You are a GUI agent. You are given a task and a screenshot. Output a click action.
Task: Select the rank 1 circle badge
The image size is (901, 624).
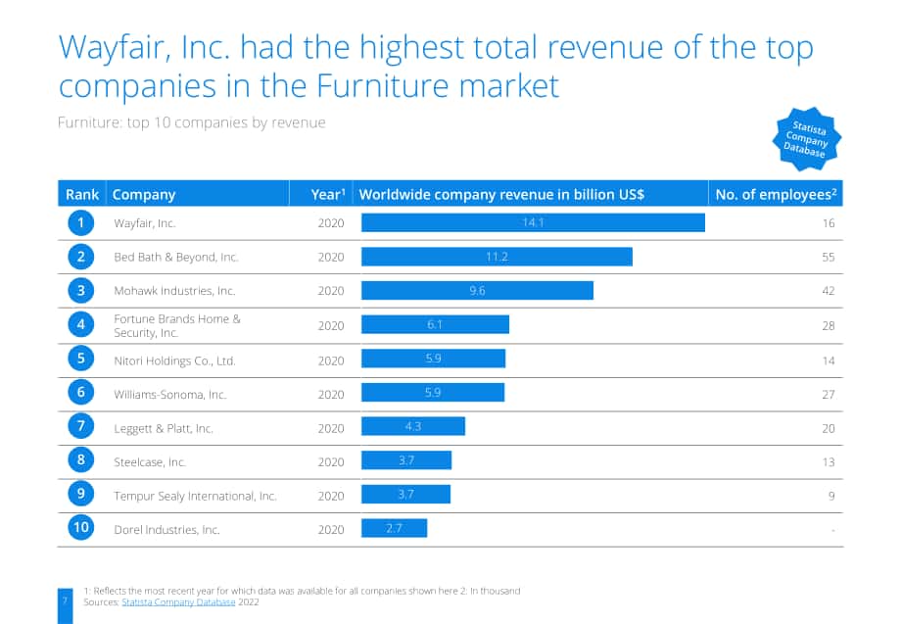pyautogui.click(x=81, y=223)
